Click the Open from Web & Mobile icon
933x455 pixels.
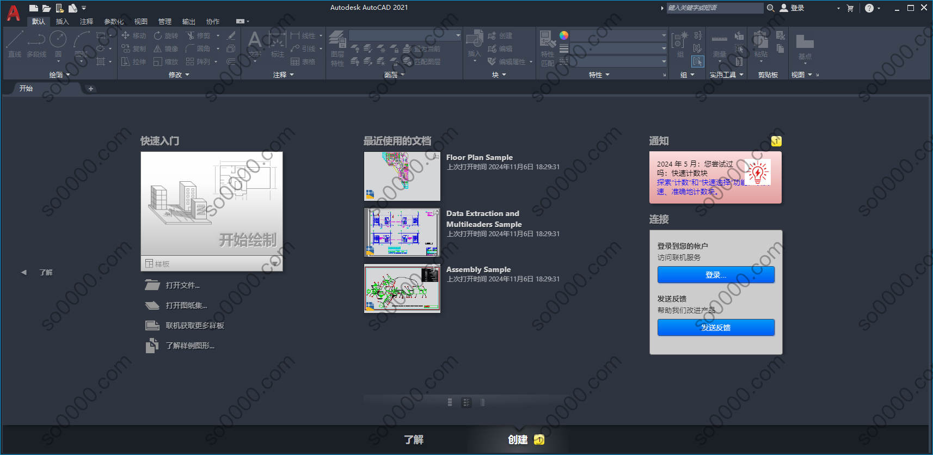(59, 8)
